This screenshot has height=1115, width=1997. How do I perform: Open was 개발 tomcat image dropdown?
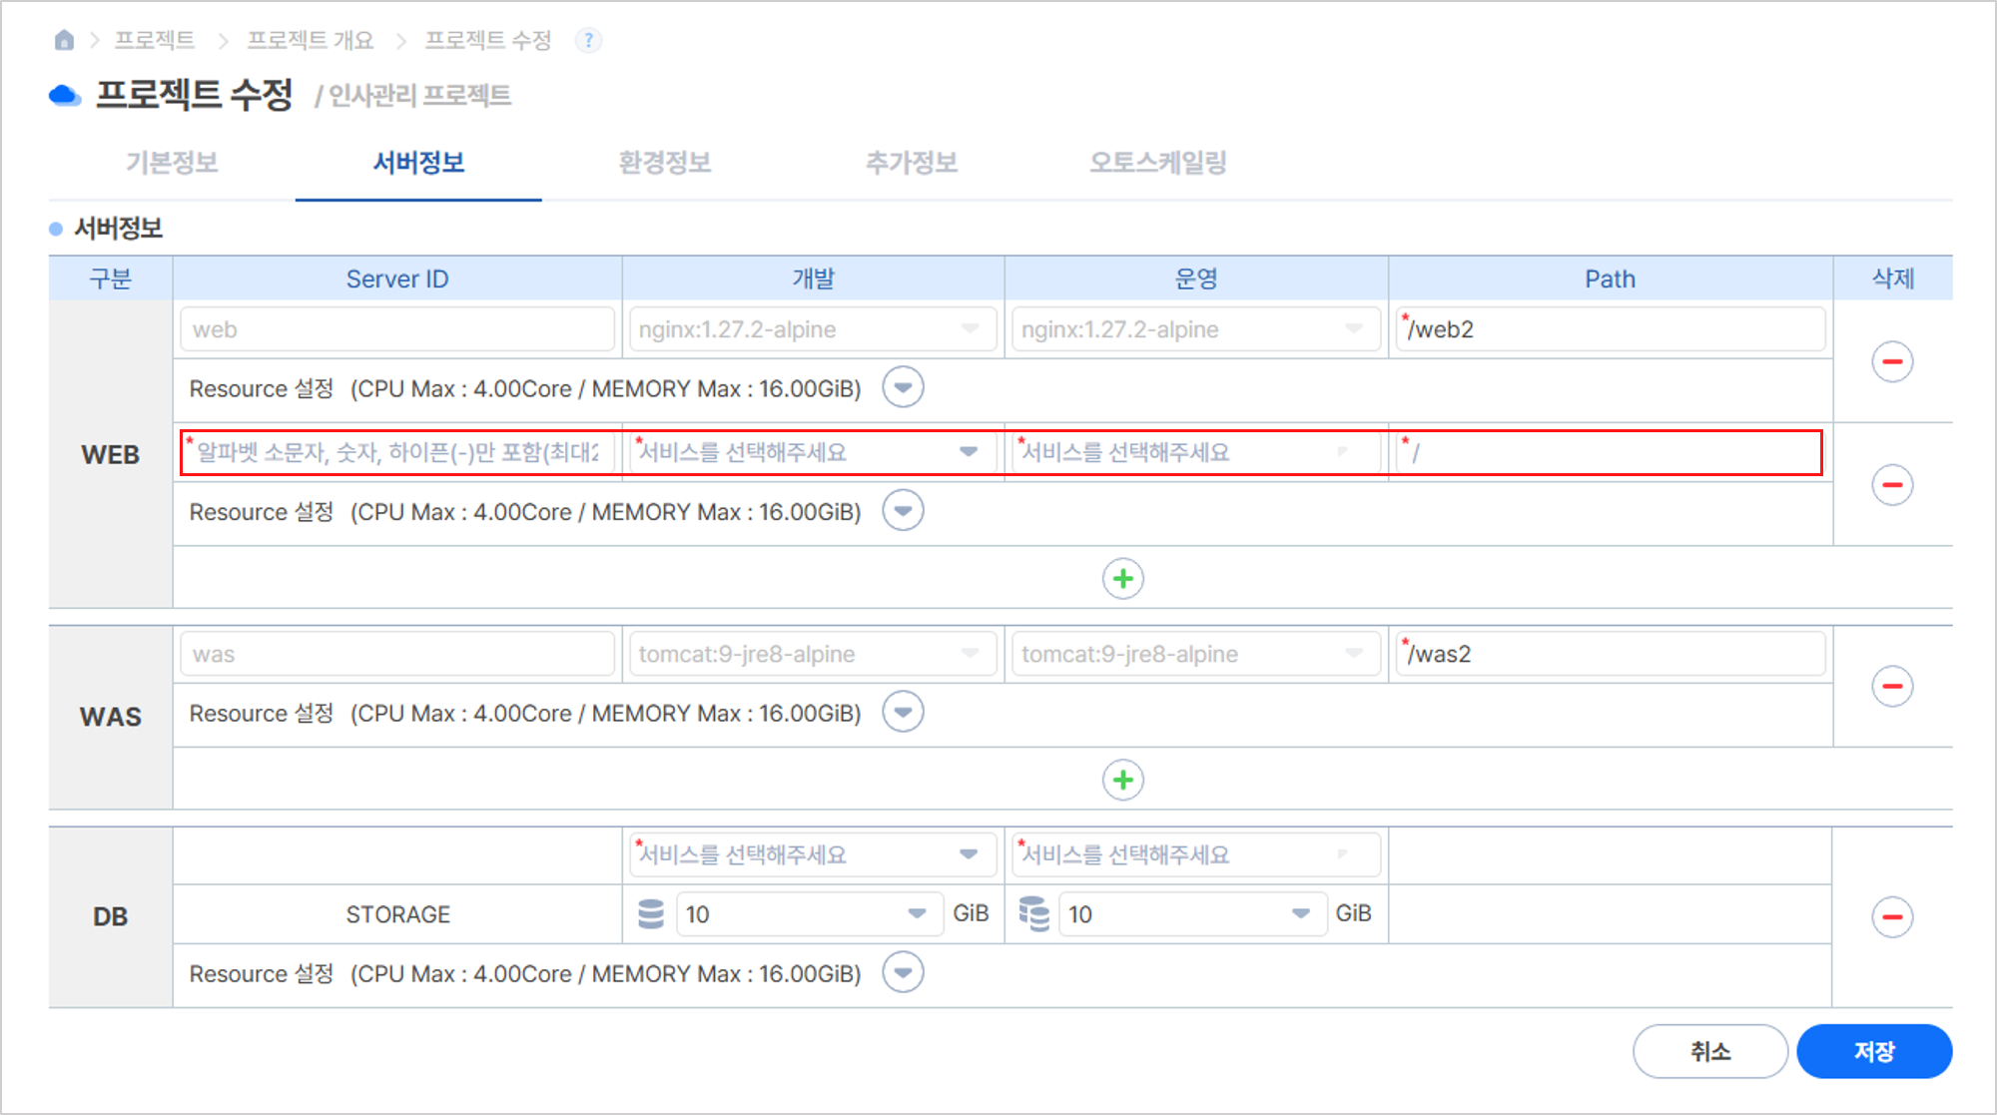coord(811,655)
